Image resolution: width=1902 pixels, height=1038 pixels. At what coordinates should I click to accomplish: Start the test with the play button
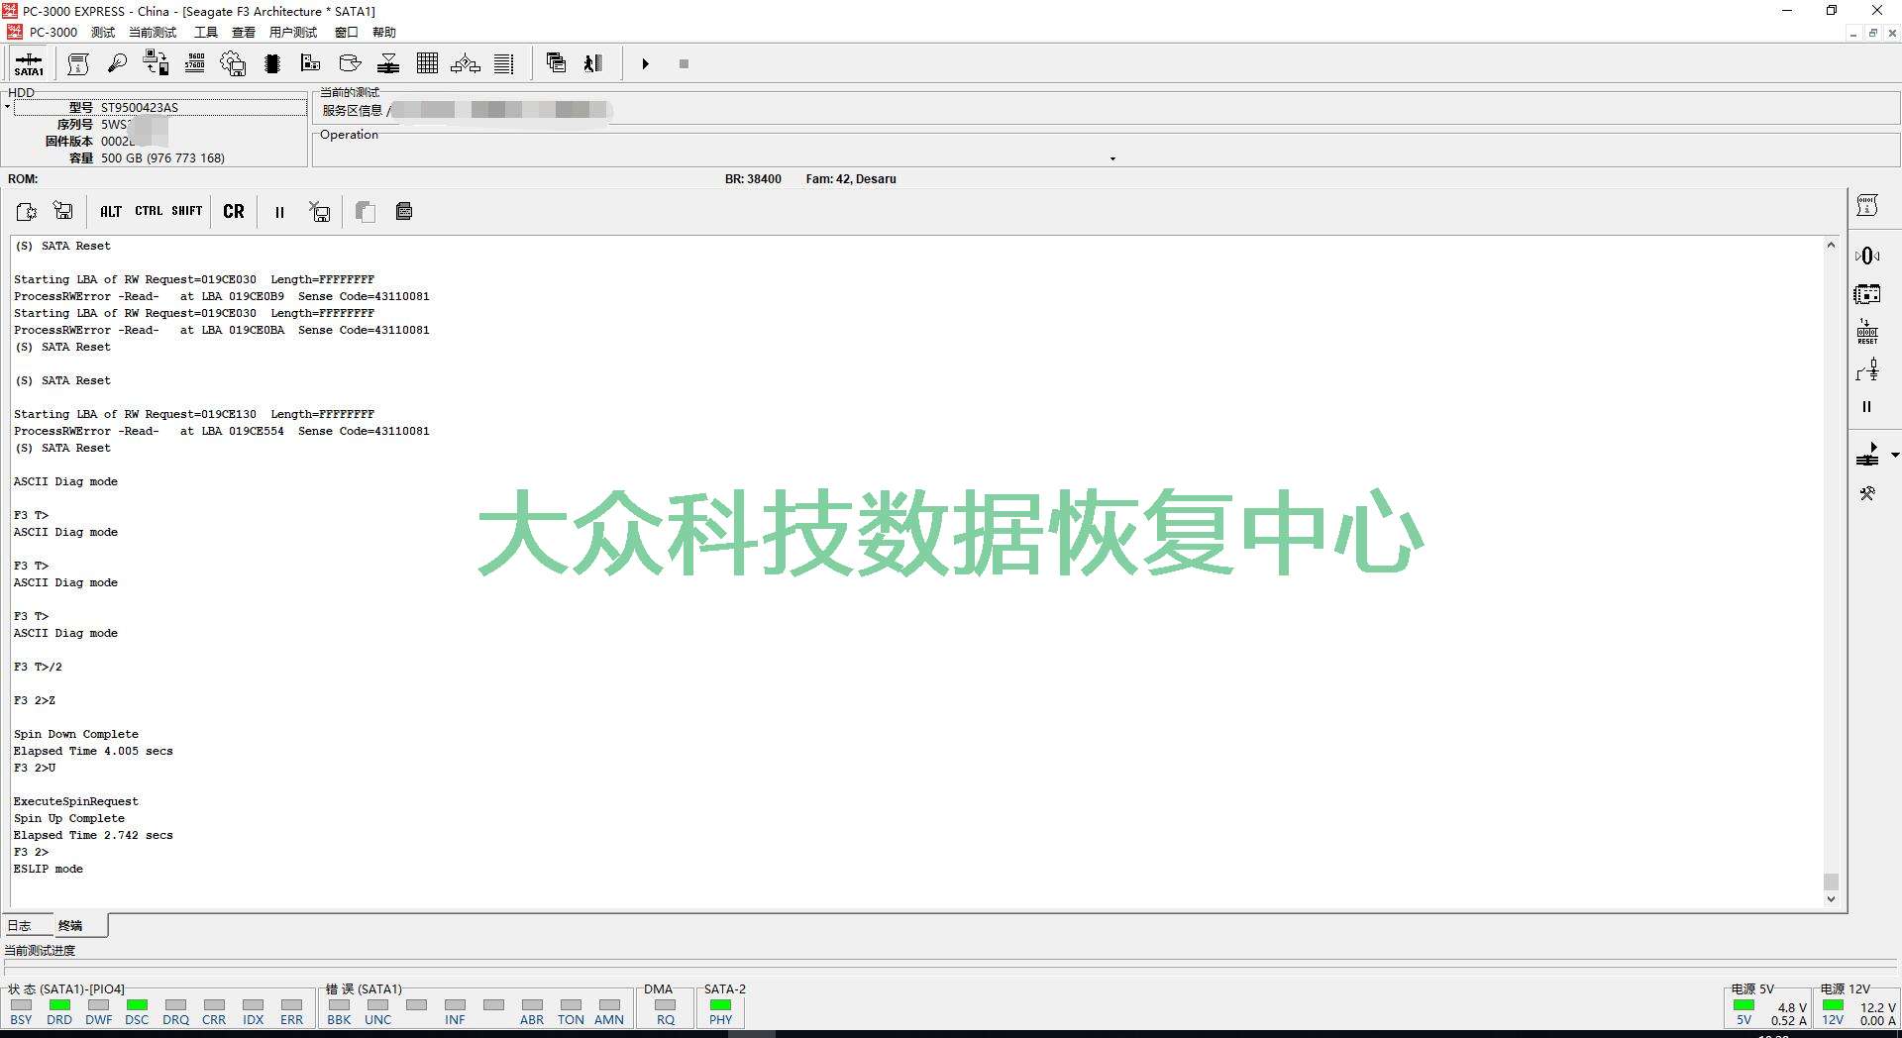645,64
